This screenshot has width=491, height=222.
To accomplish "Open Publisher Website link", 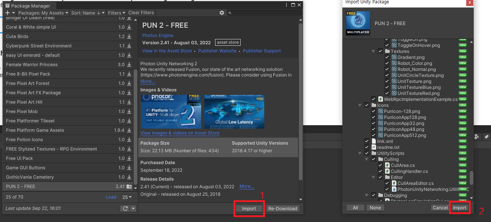I will [x=217, y=51].
